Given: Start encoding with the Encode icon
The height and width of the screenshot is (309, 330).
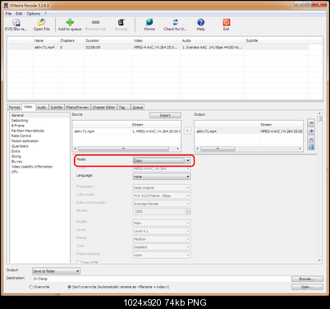Looking at the screenshot, I should click(x=121, y=25).
